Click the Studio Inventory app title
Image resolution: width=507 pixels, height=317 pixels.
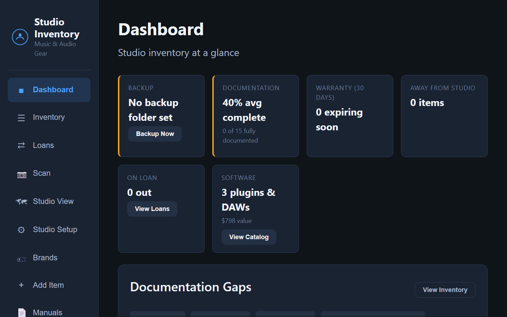57,28
